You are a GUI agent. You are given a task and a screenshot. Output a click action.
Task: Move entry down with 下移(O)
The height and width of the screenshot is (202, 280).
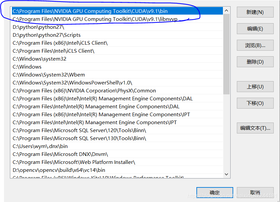(255, 103)
